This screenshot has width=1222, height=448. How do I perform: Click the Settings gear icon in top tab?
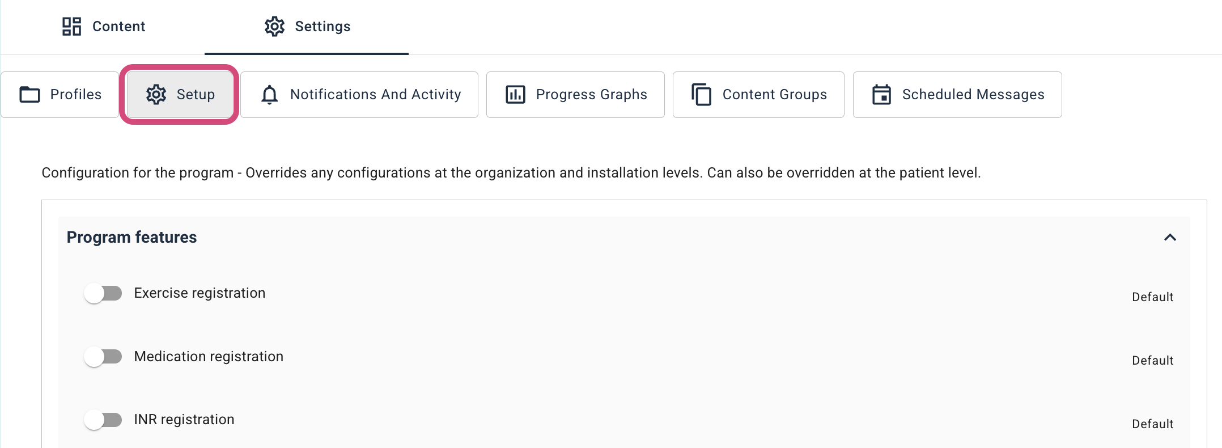tap(275, 27)
